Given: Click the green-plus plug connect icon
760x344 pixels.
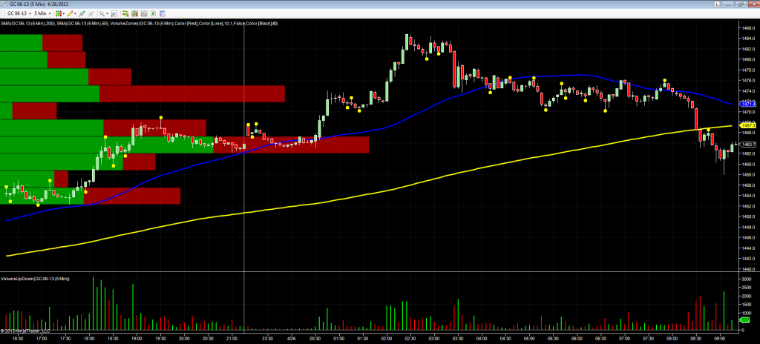Looking at the screenshot, I should tap(82, 13).
